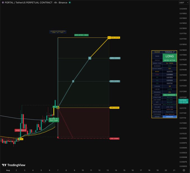The width and height of the screenshot is (190, 173).
Task: Select the GATE I 0.01353 label
Action: (x=115, y=81)
